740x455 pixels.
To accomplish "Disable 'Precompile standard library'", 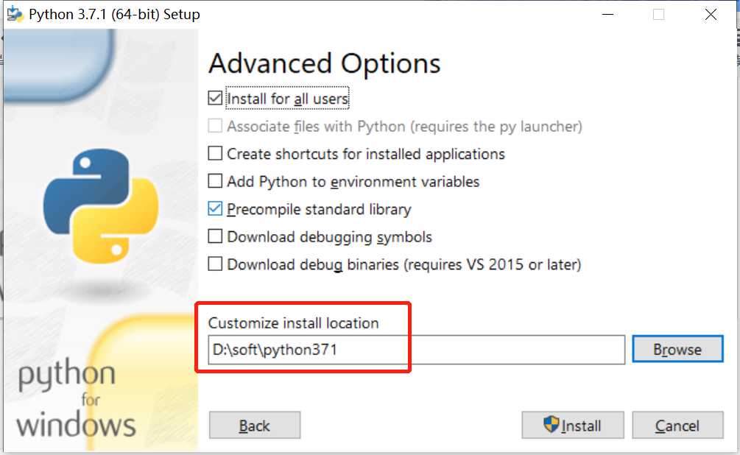I will (x=216, y=209).
